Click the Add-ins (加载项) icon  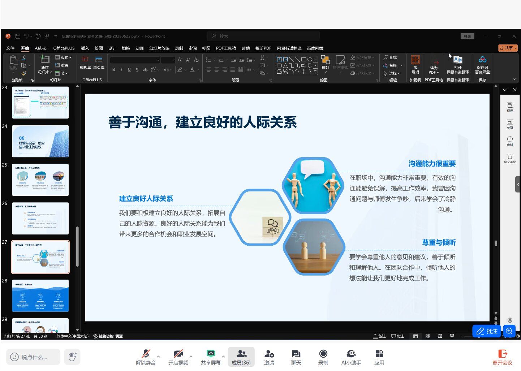point(415,64)
